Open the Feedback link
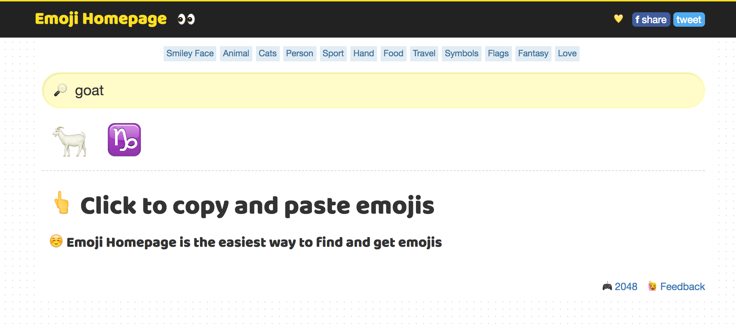 [x=682, y=286]
